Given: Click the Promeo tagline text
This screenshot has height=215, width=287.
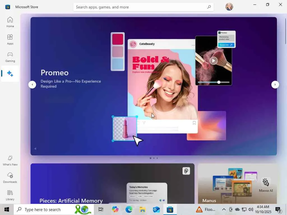Looking at the screenshot, I should coord(71,84).
